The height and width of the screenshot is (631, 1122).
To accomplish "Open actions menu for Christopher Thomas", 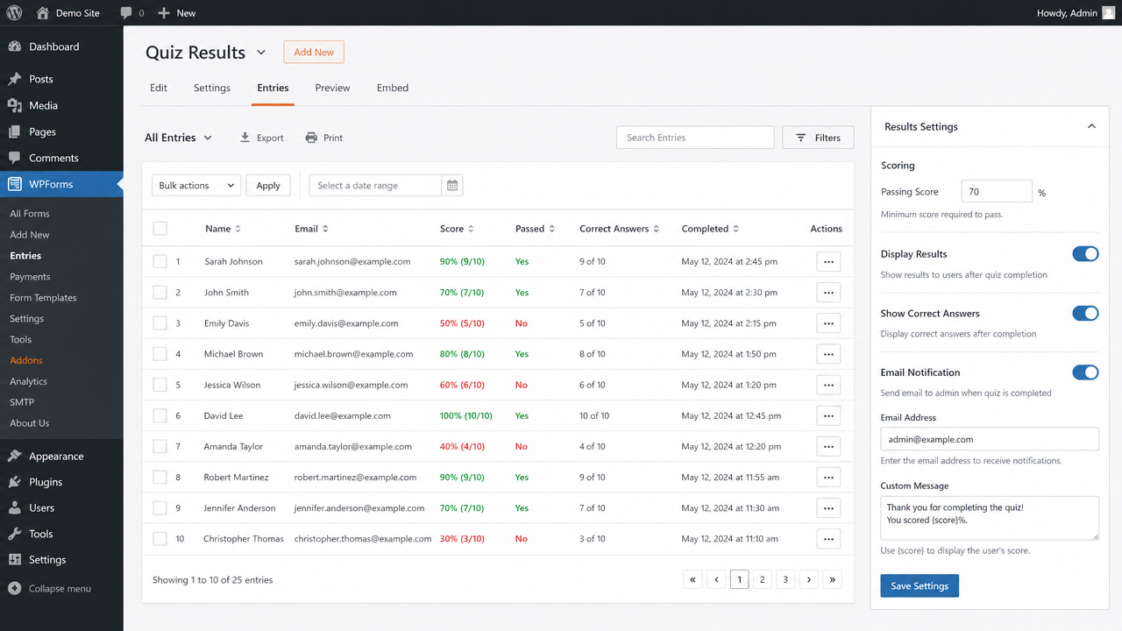I will point(828,539).
